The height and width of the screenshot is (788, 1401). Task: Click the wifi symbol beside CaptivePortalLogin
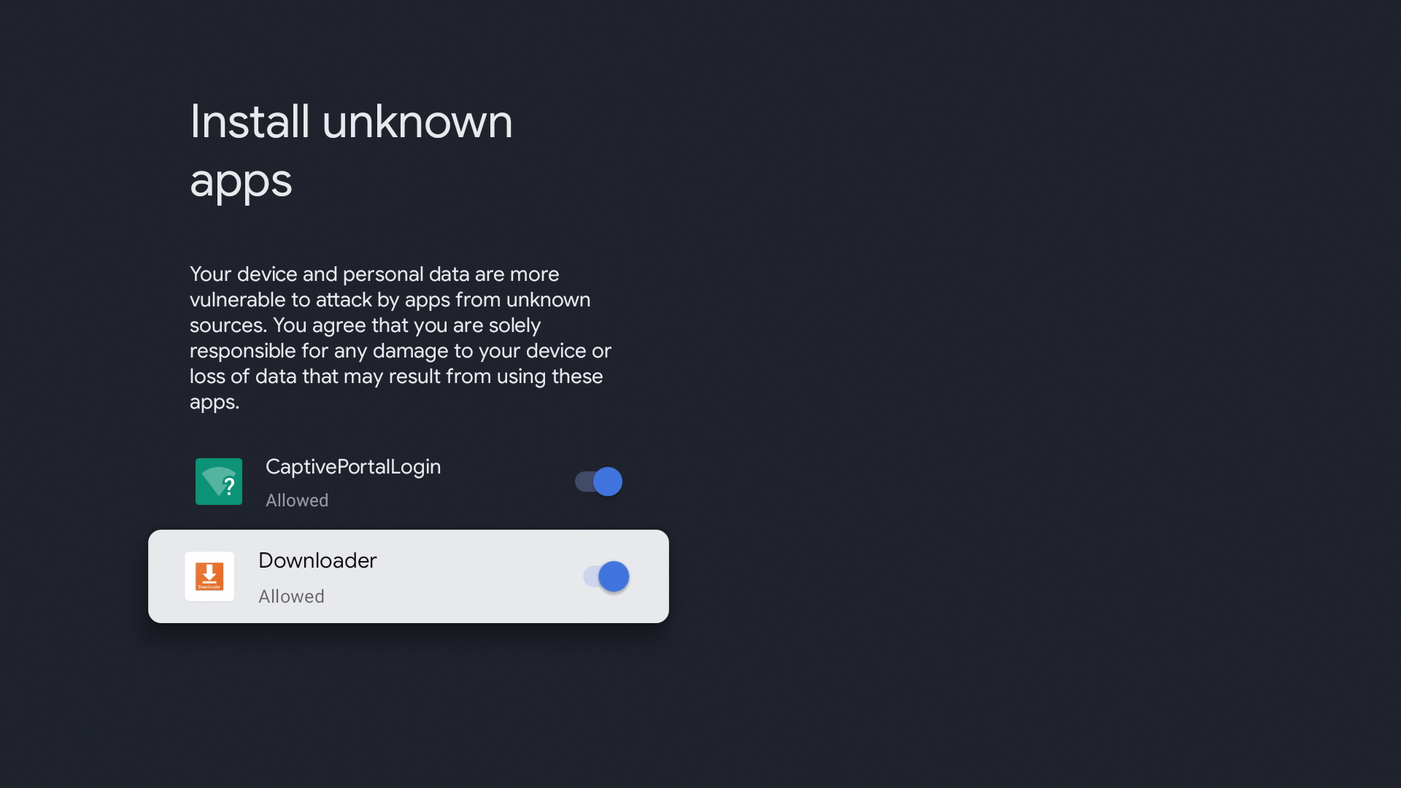[x=218, y=482]
